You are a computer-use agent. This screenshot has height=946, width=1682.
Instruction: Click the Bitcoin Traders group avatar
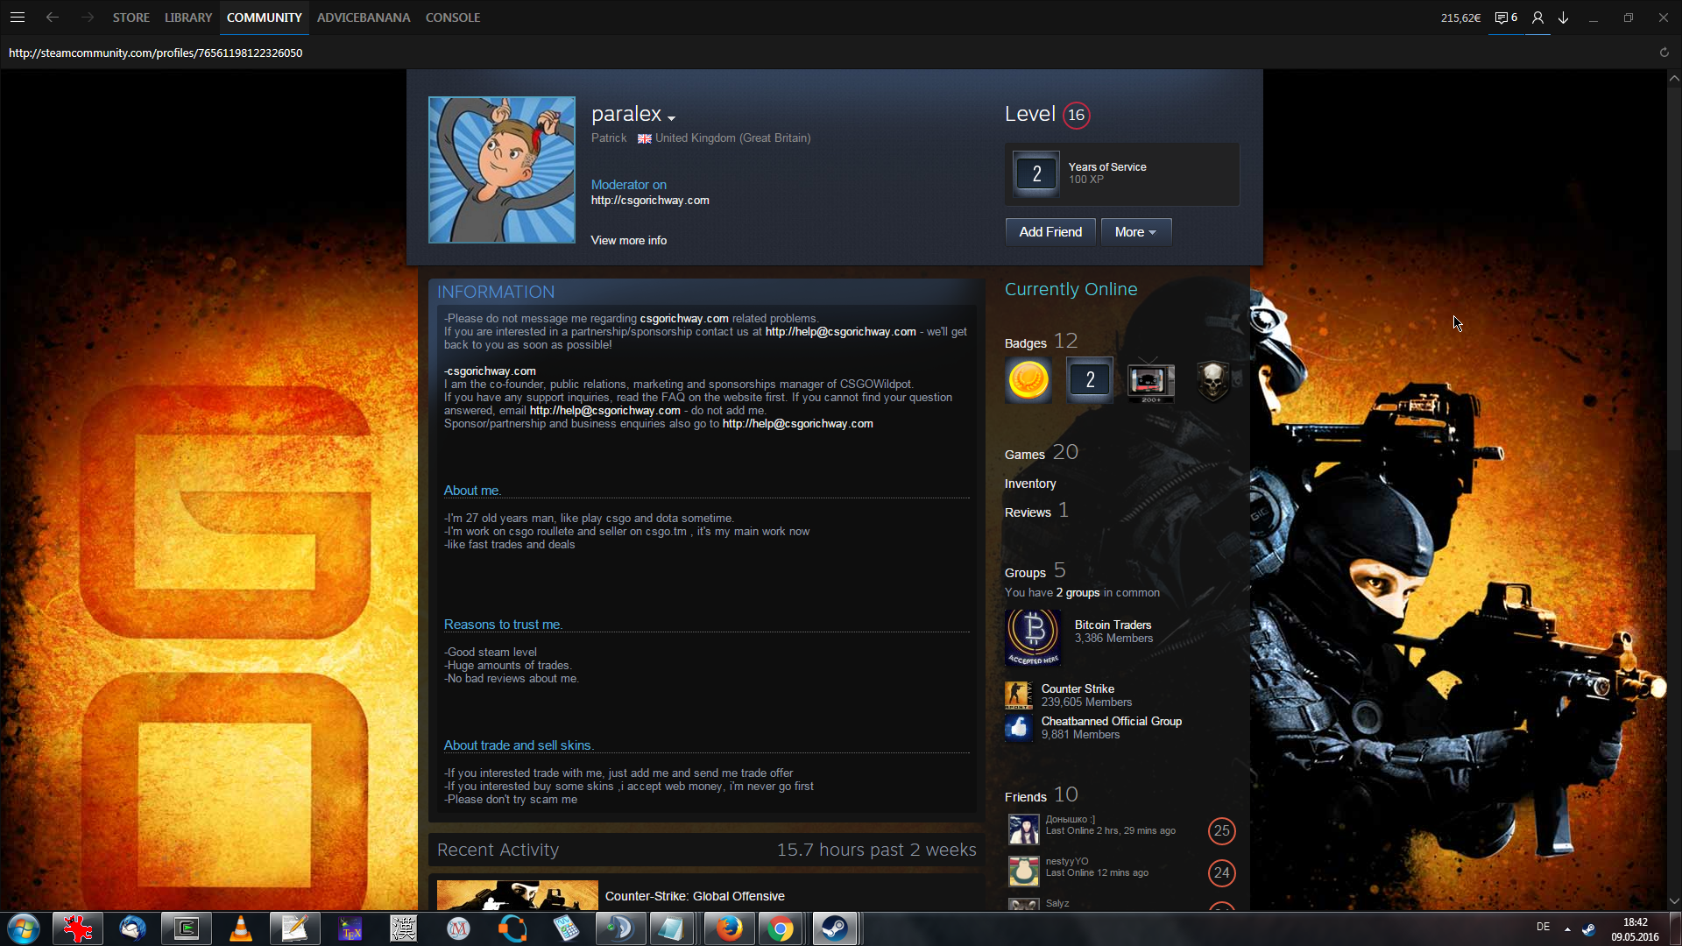(1034, 637)
